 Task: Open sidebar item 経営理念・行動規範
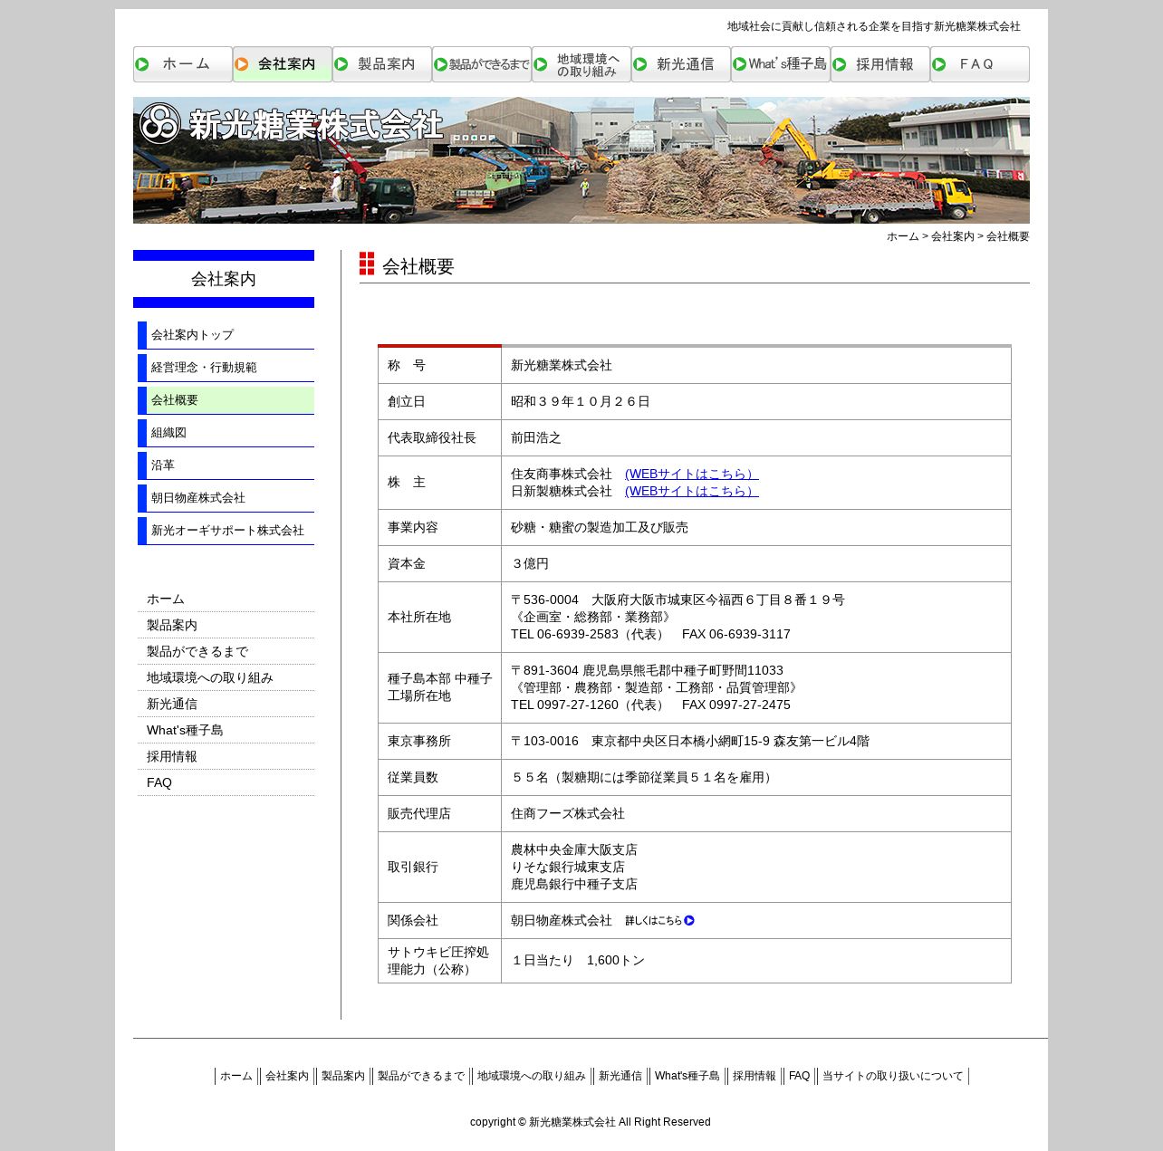(226, 368)
